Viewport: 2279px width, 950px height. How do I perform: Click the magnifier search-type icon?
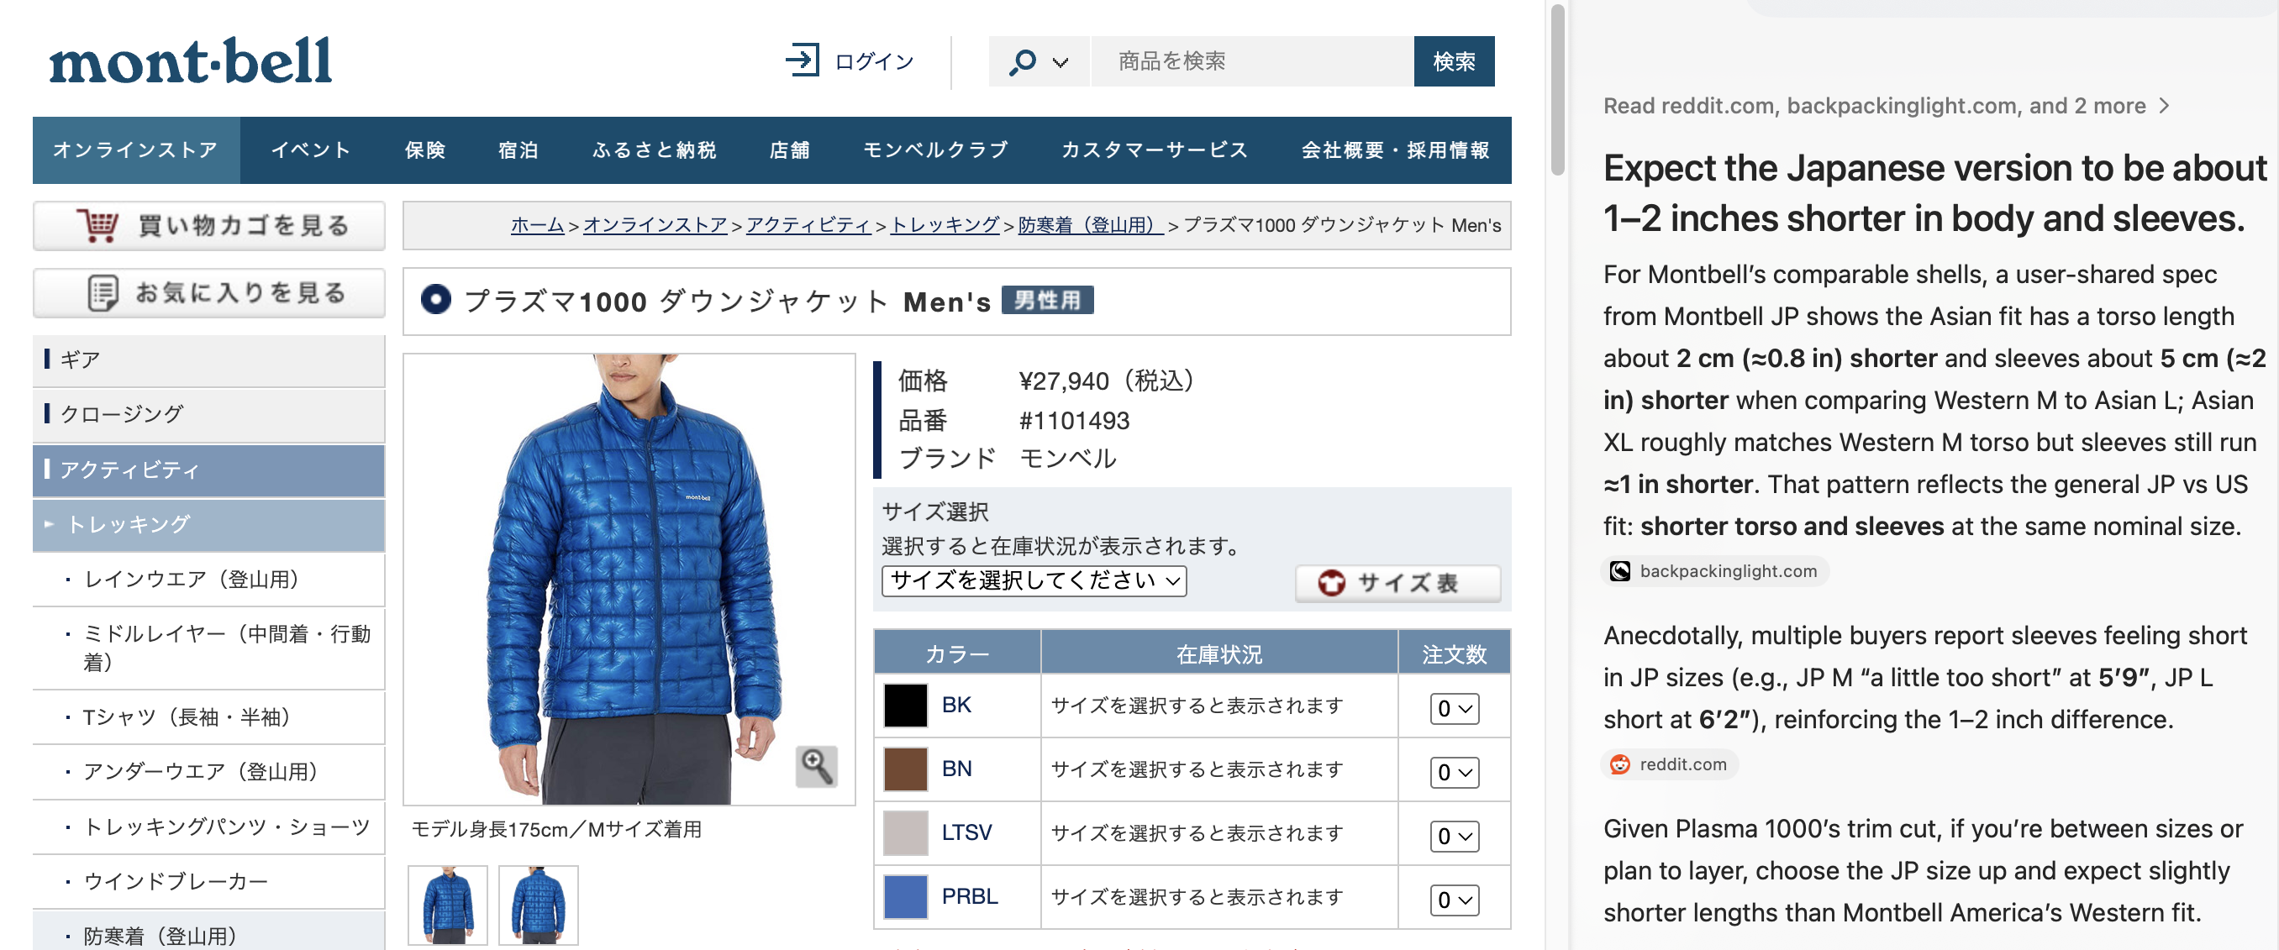tap(1022, 62)
